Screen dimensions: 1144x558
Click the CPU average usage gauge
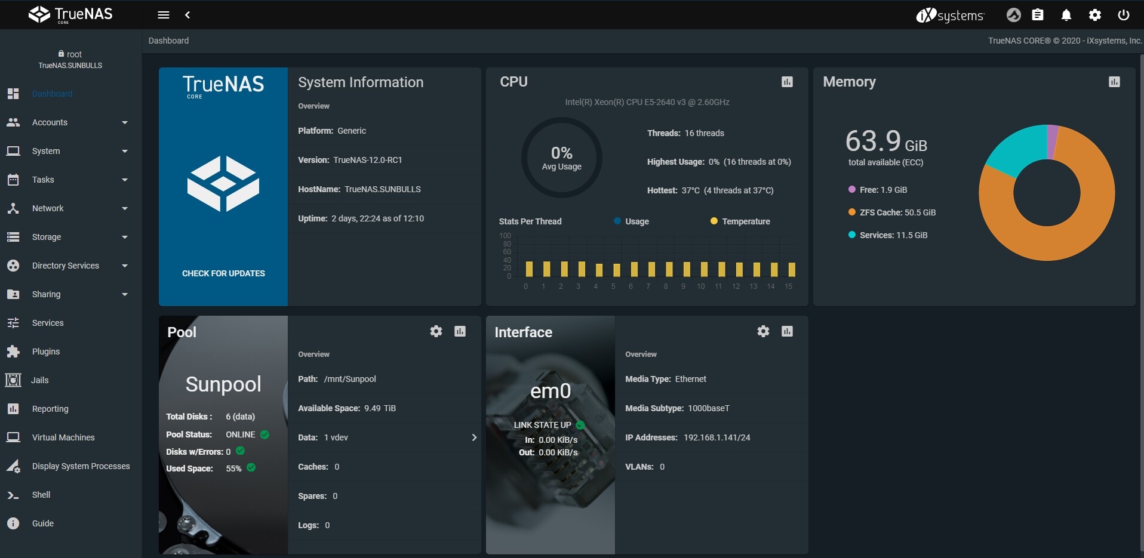pos(561,158)
